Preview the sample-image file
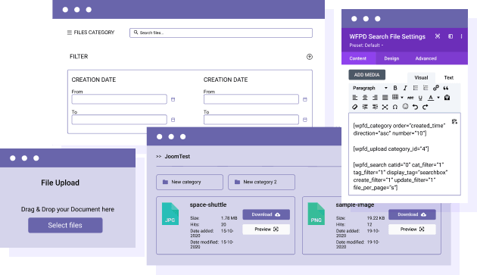 [x=412, y=230]
